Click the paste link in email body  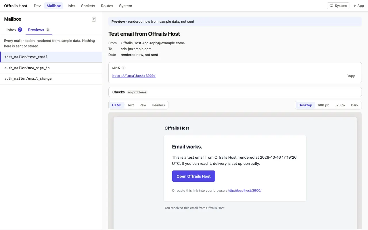pyautogui.click(x=245, y=190)
